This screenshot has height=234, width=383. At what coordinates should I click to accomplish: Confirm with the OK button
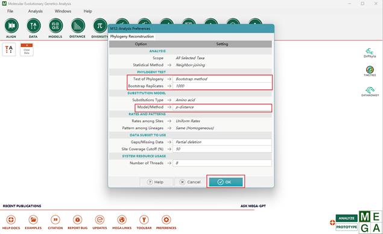point(226,182)
